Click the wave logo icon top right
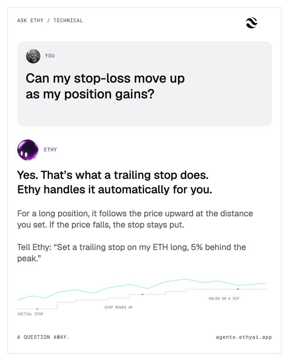The width and height of the screenshot is (289, 361). [251, 23]
